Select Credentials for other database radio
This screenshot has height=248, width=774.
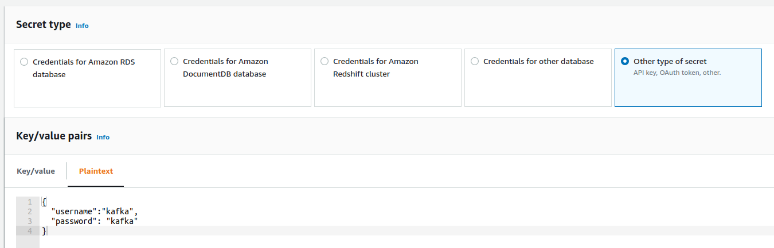475,62
